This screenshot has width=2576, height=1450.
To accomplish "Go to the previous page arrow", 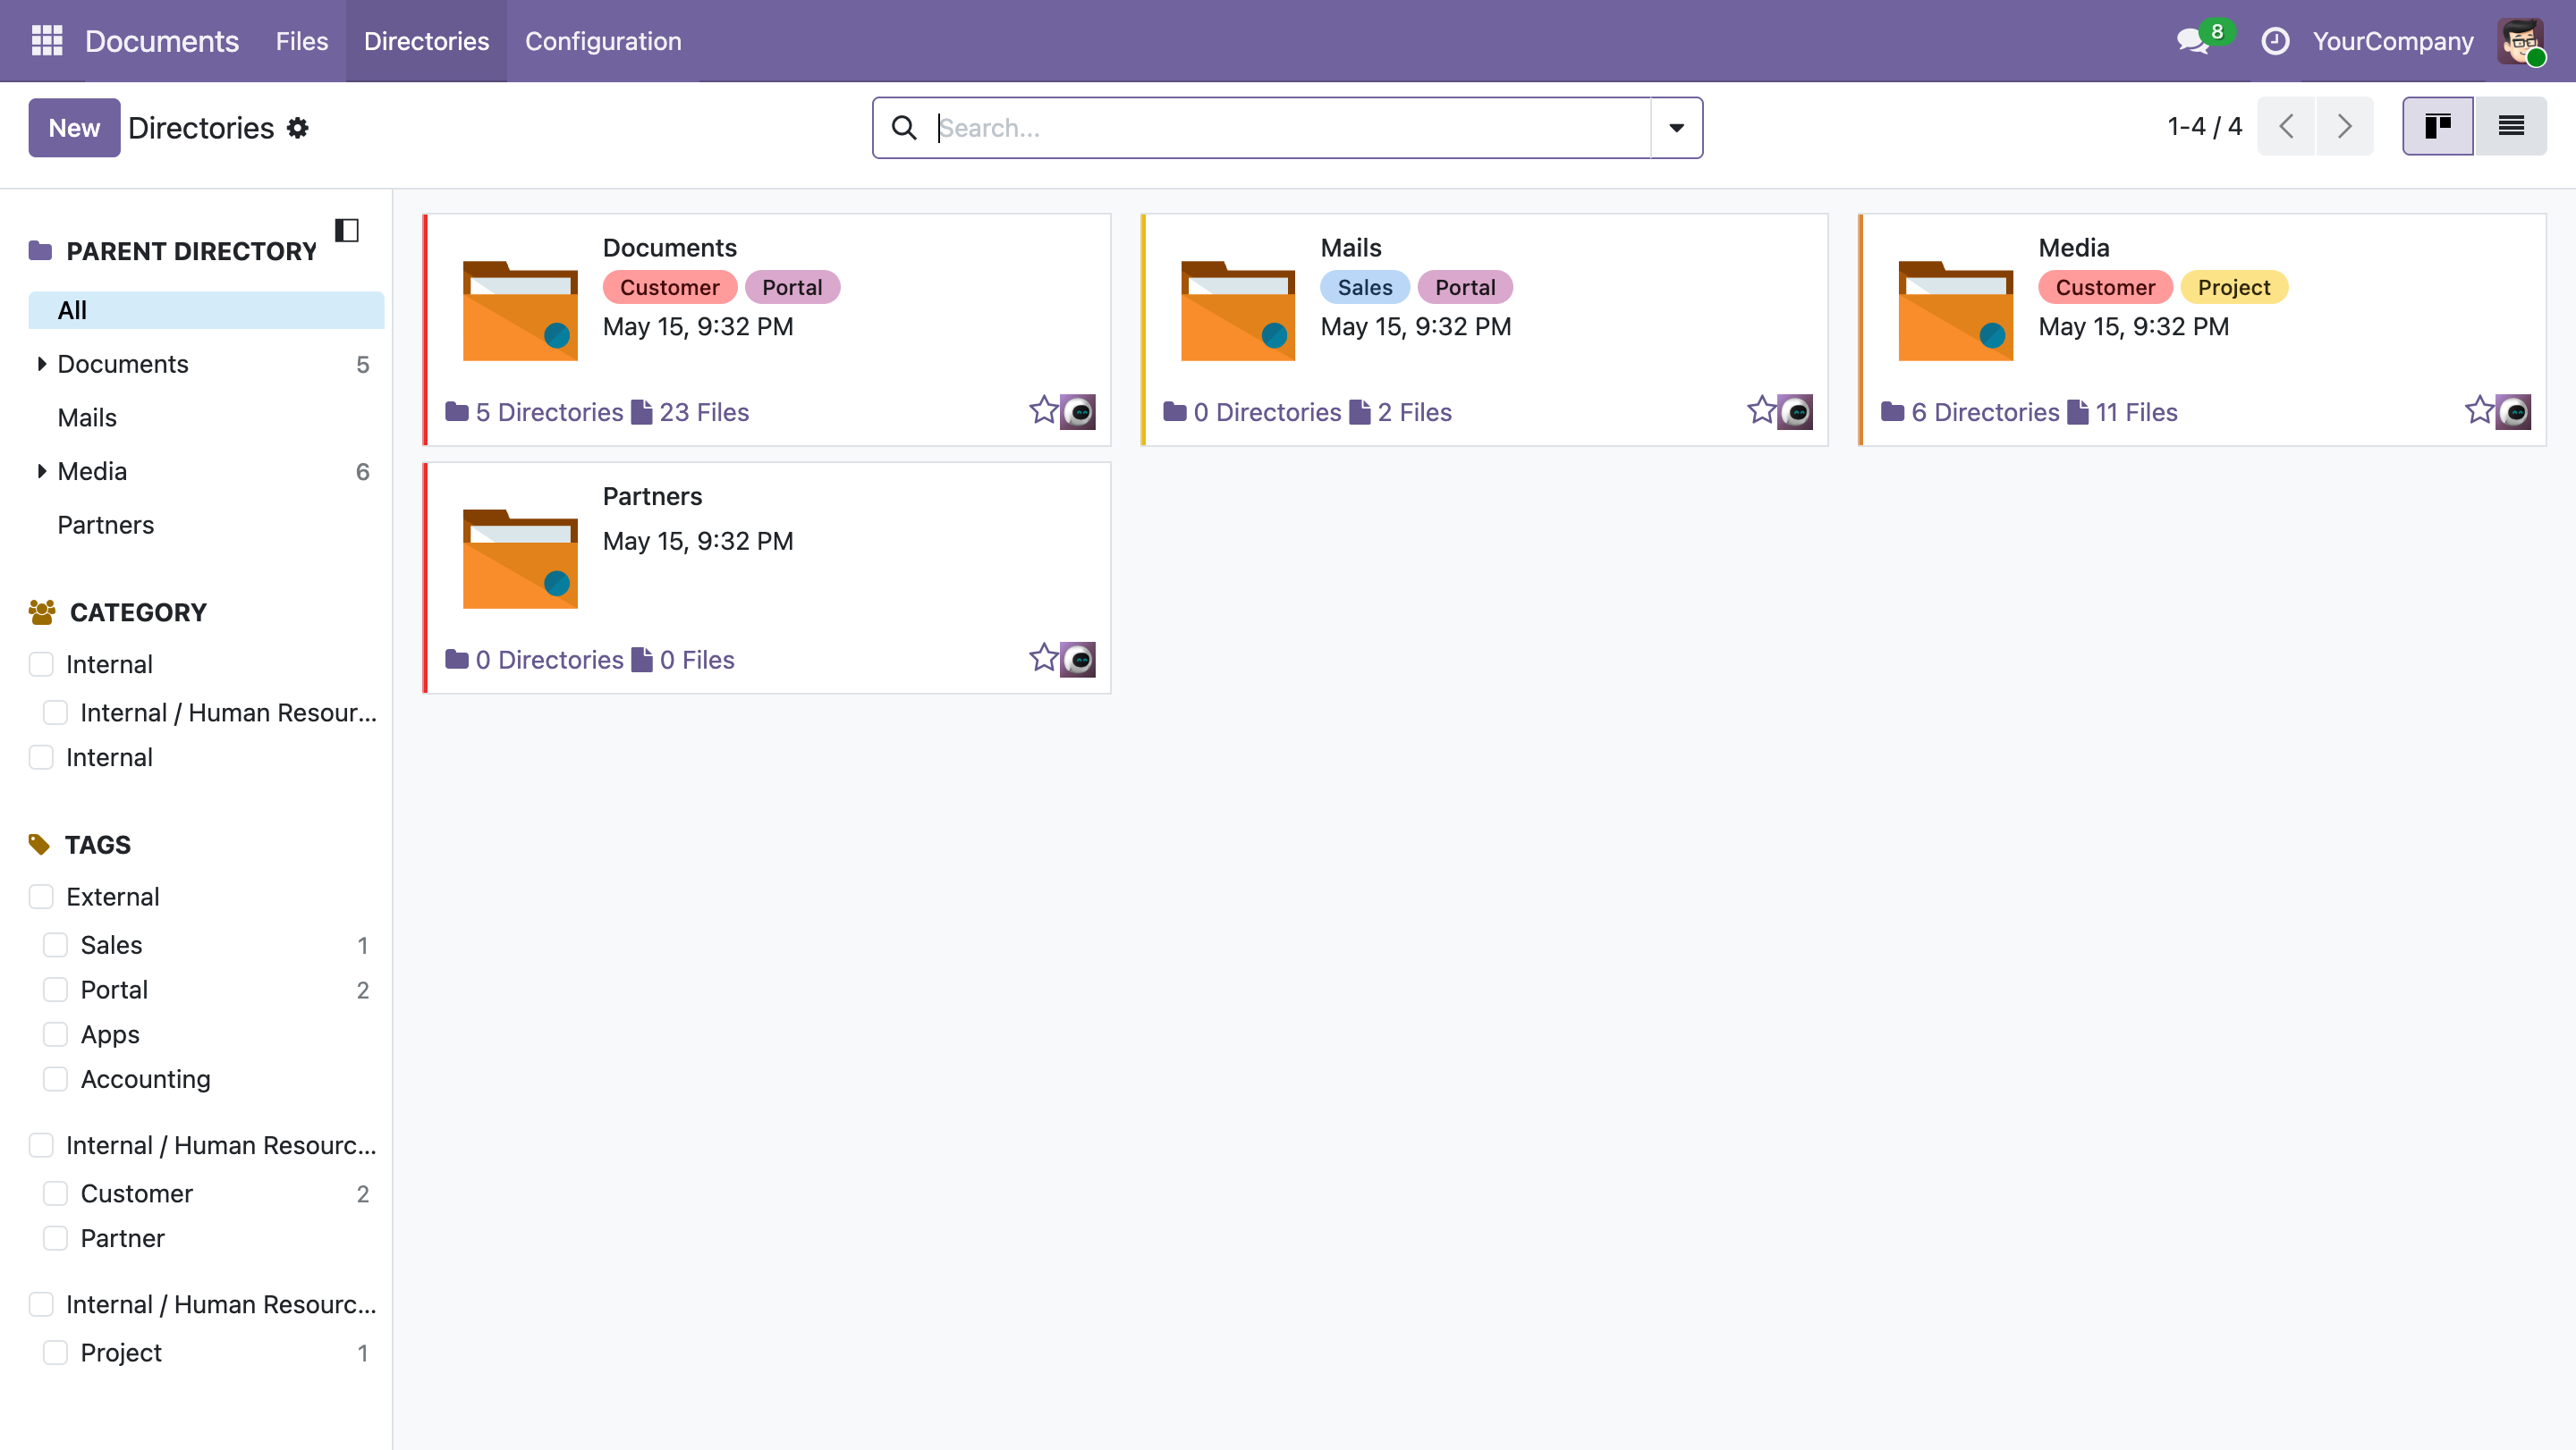I will (x=2286, y=126).
